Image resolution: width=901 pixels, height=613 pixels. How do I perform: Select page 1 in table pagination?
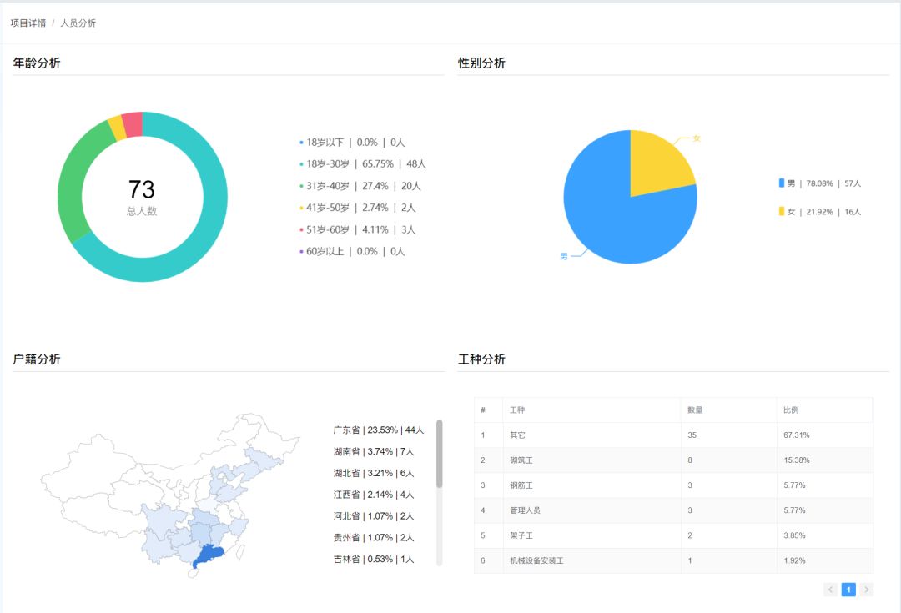(848, 590)
